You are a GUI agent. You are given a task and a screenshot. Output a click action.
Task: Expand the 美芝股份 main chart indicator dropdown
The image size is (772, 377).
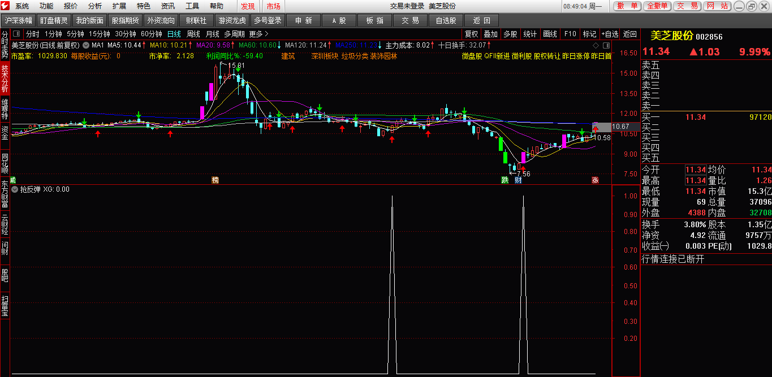click(x=85, y=45)
